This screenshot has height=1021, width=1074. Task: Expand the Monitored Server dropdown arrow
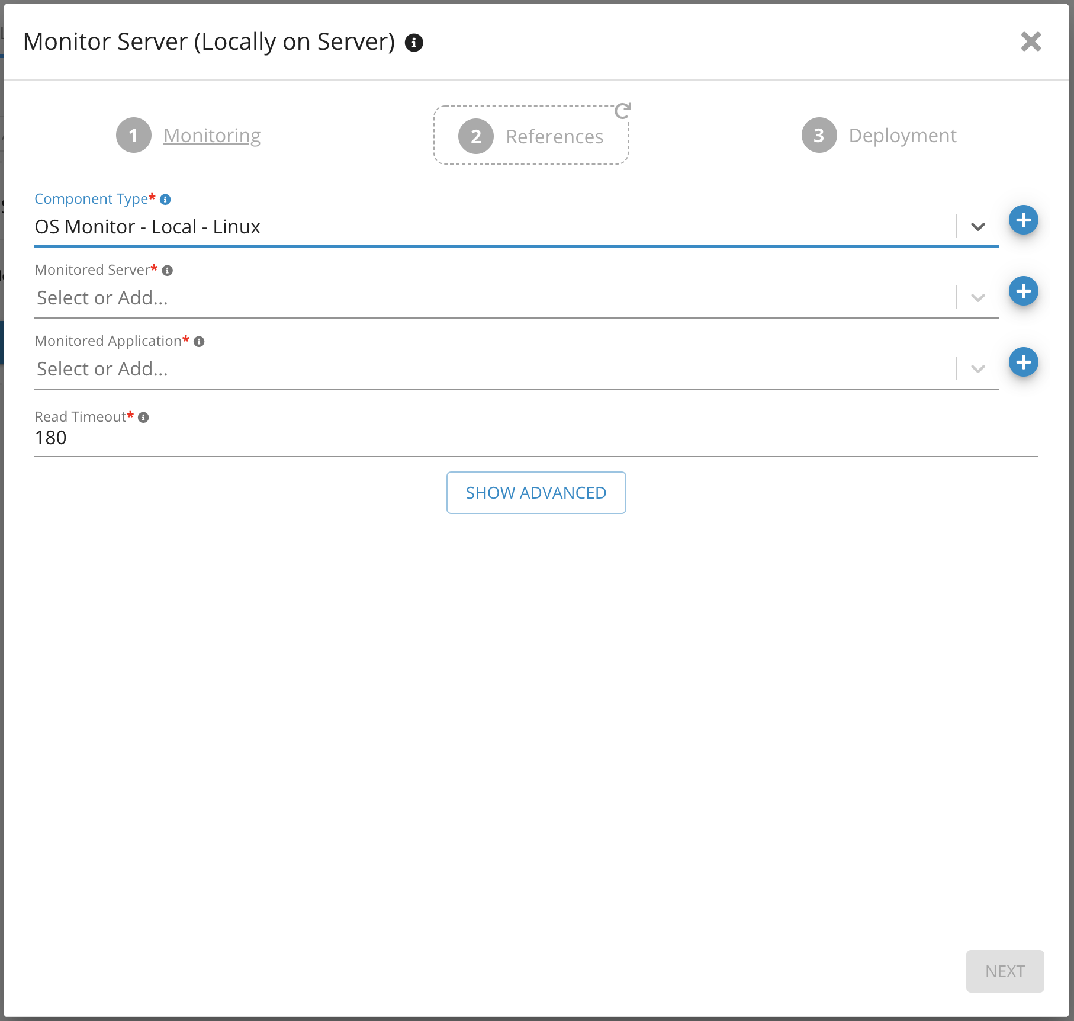(977, 298)
